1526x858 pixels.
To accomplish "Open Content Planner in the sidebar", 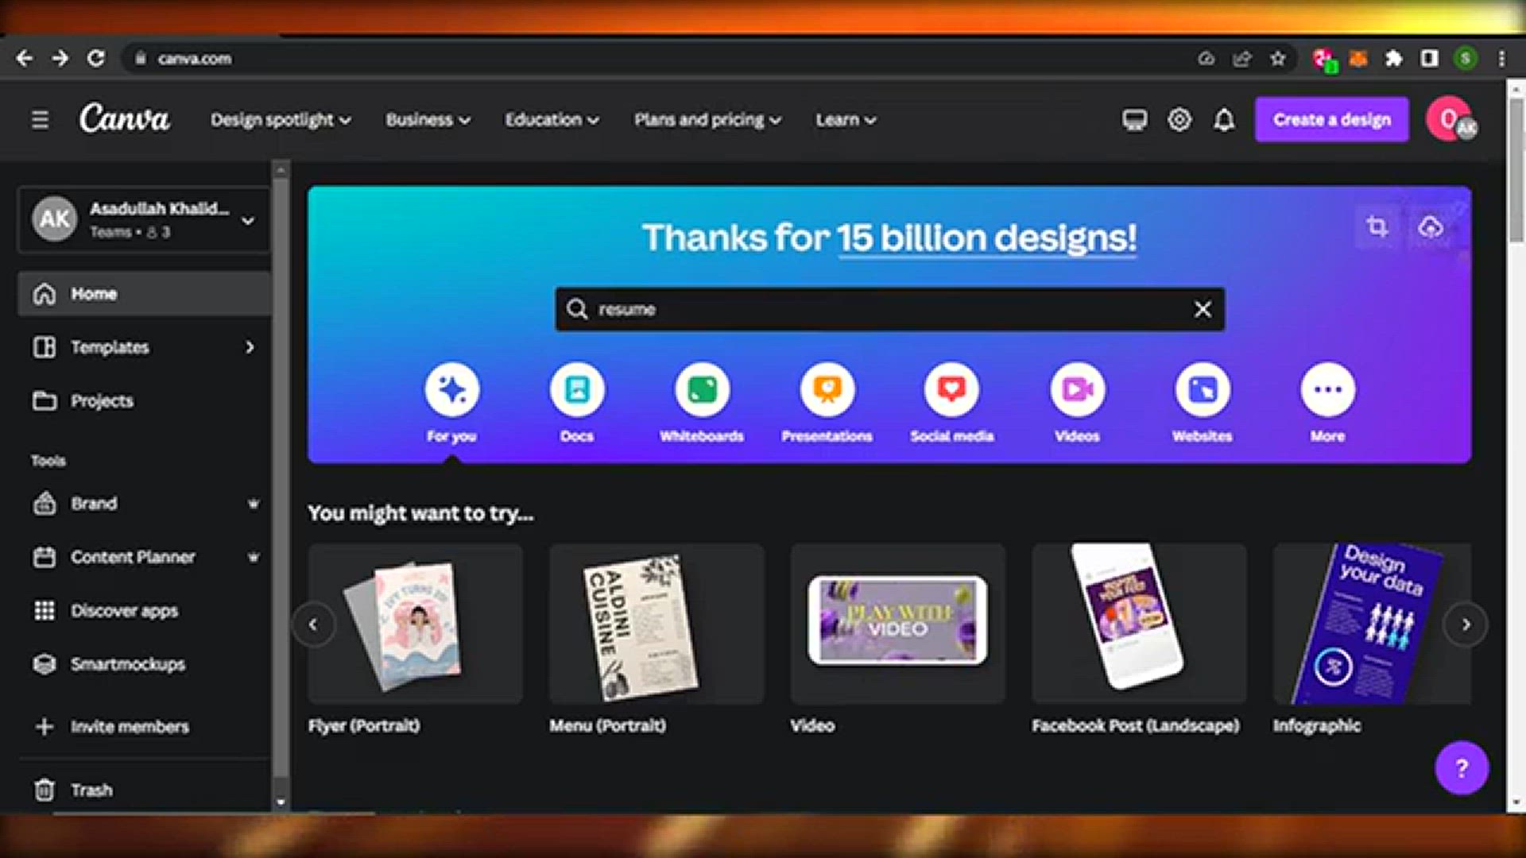I will pos(144,557).
